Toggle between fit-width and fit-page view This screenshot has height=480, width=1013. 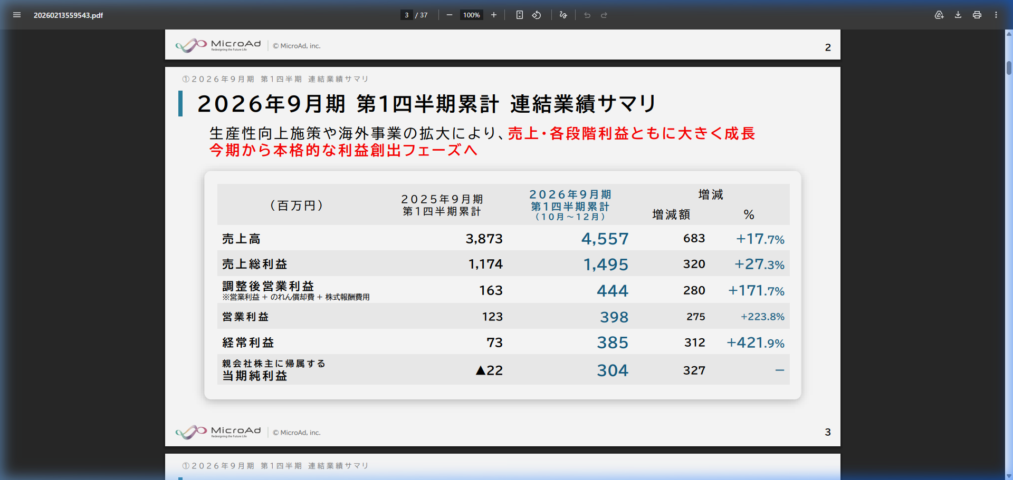[519, 15]
